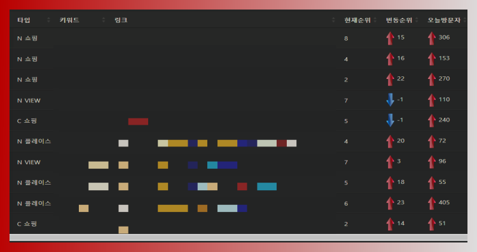The image size is (477, 252).
Task: Sort by 현재순위 column sort arrows
Action: (375, 20)
